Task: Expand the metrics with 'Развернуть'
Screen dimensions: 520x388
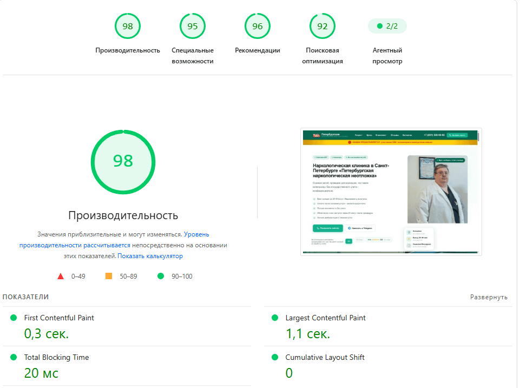Action: [489, 297]
